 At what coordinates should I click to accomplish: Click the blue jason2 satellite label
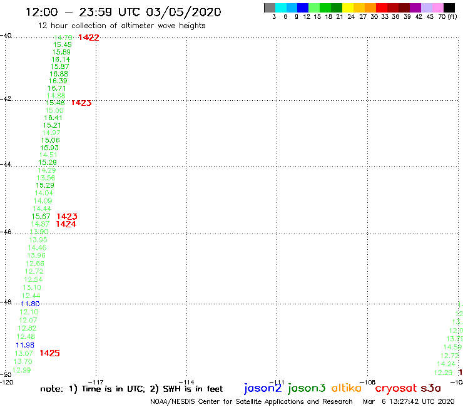pos(263,388)
